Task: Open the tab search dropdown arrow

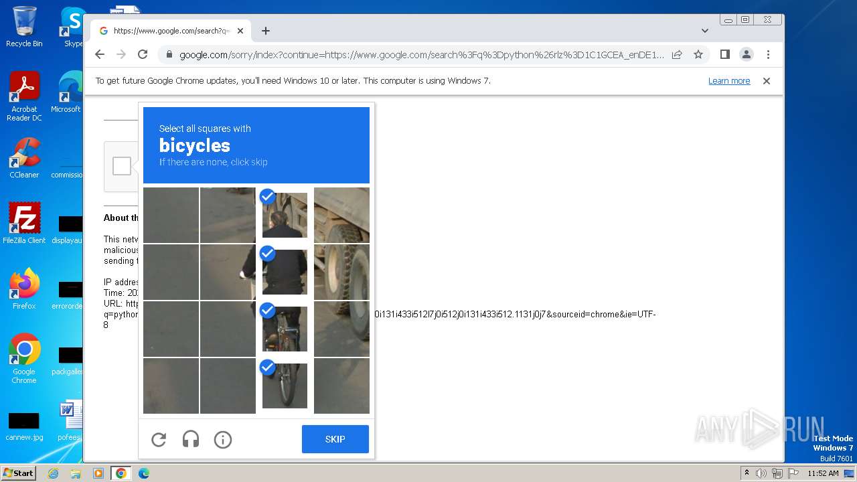Action: pos(704,31)
